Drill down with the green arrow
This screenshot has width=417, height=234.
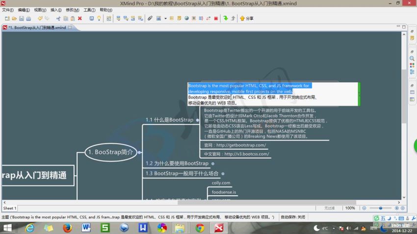point(226,18)
